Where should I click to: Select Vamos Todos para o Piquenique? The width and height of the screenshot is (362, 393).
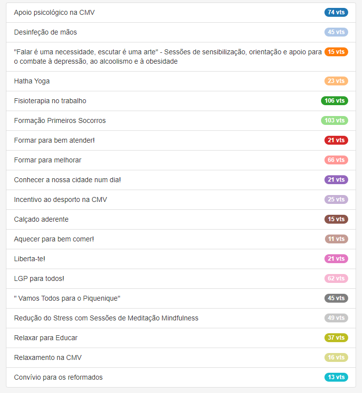click(x=67, y=298)
